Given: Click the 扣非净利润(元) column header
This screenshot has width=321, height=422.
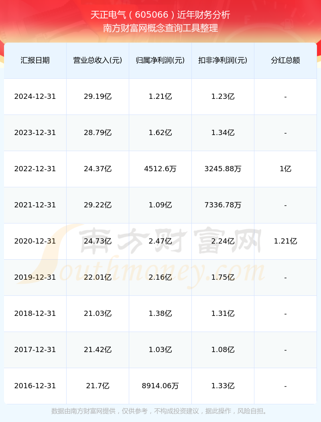Looking at the screenshot, I should click(223, 60).
